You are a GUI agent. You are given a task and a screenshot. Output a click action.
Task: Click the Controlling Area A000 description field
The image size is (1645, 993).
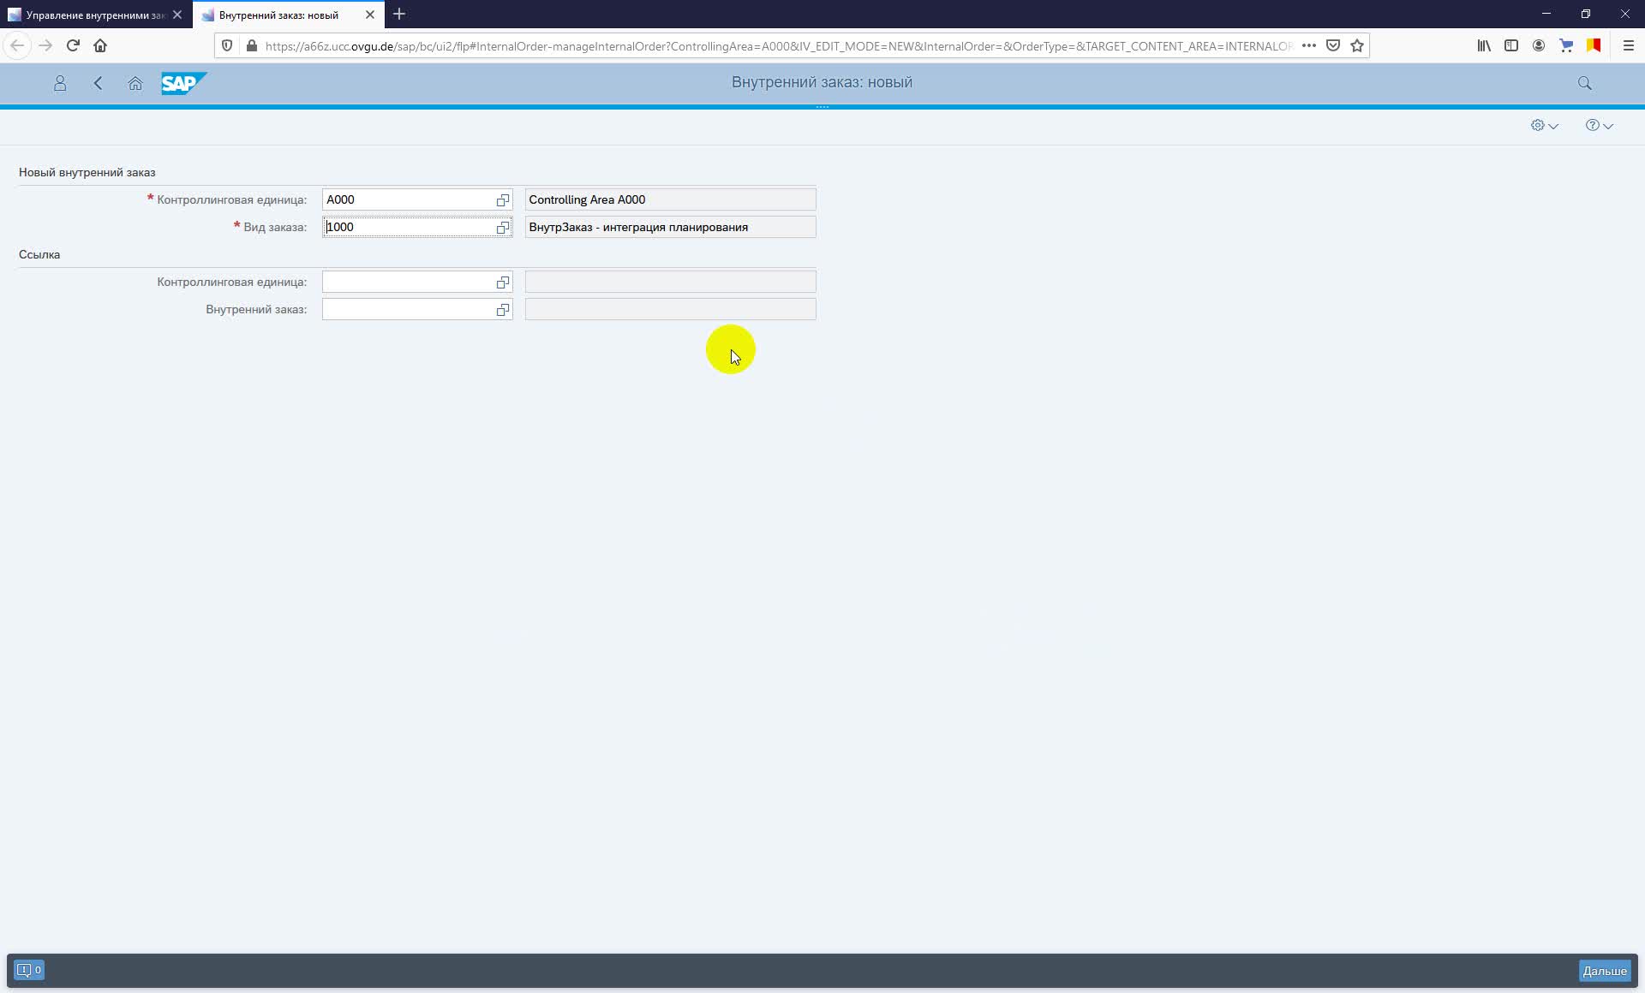(670, 199)
